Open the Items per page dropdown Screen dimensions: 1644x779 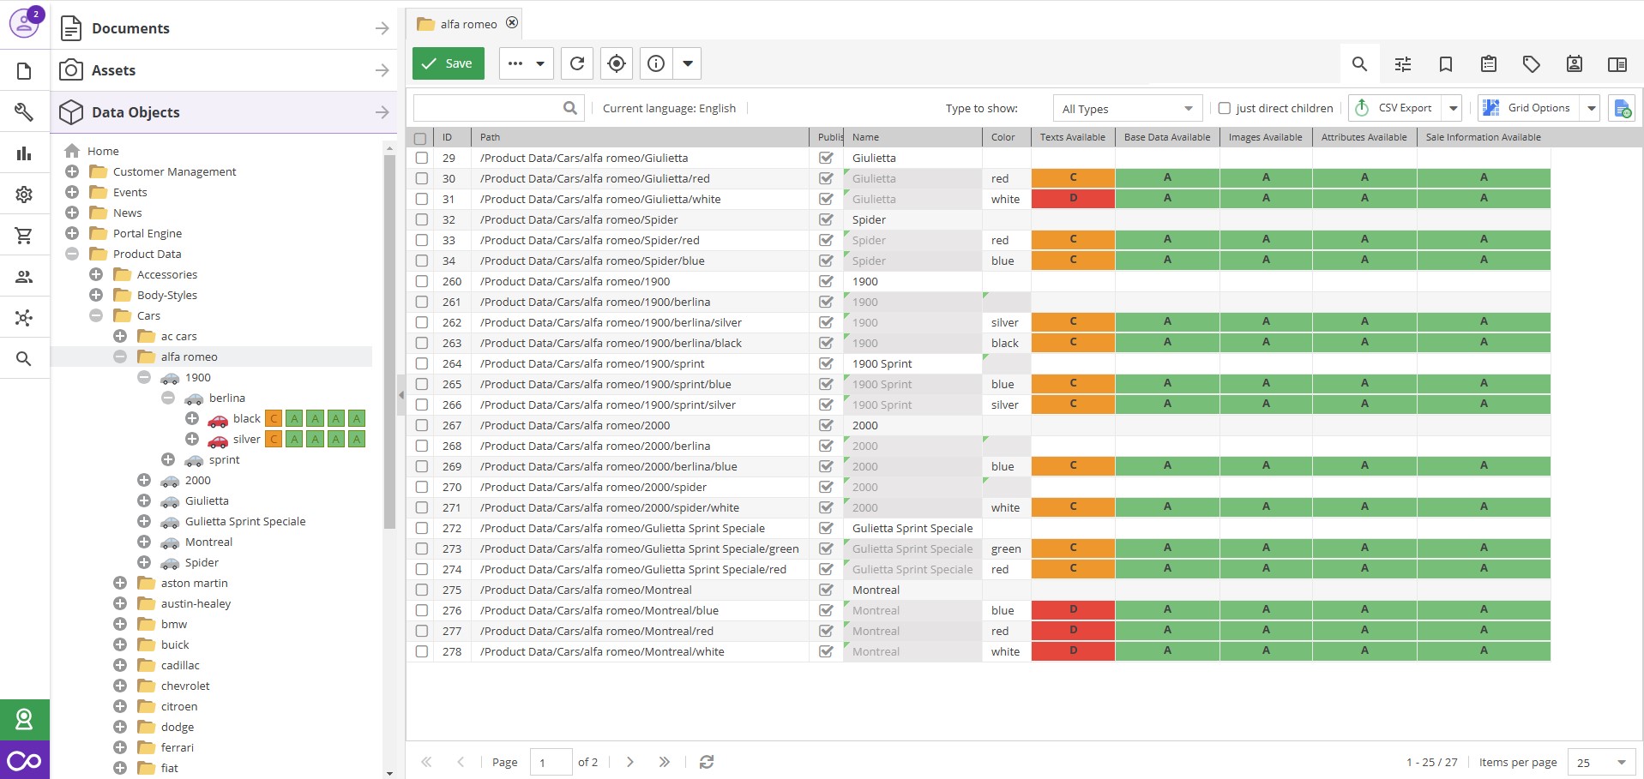tap(1601, 762)
